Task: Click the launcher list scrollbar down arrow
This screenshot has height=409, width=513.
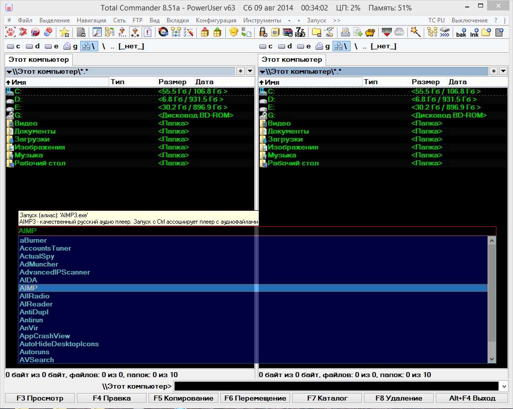Action: (492, 359)
